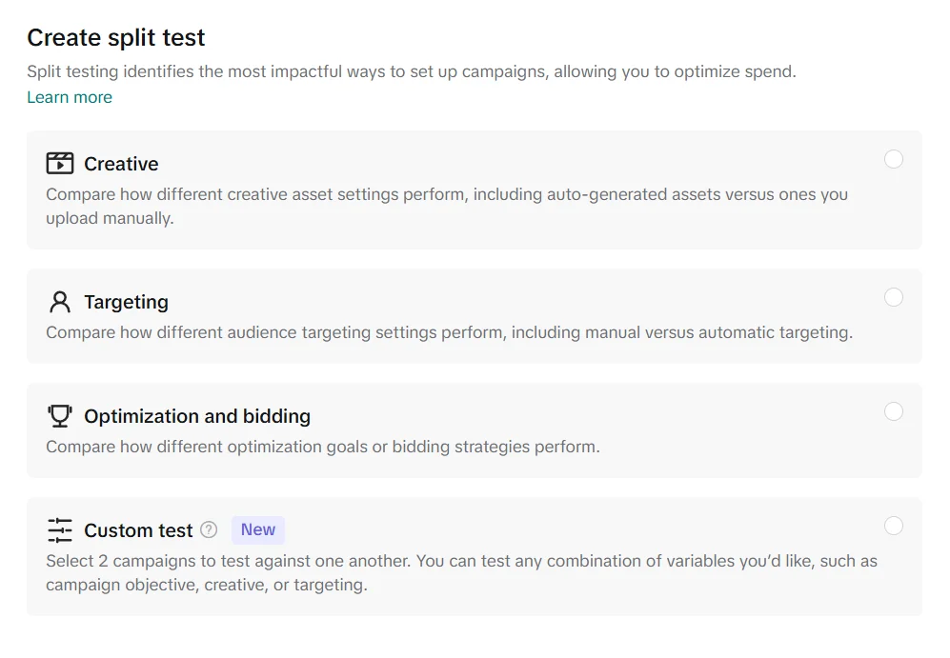The height and width of the screenshot is (658, 950).
Task: Click the Targeting card title
Action: pos(126,302)
